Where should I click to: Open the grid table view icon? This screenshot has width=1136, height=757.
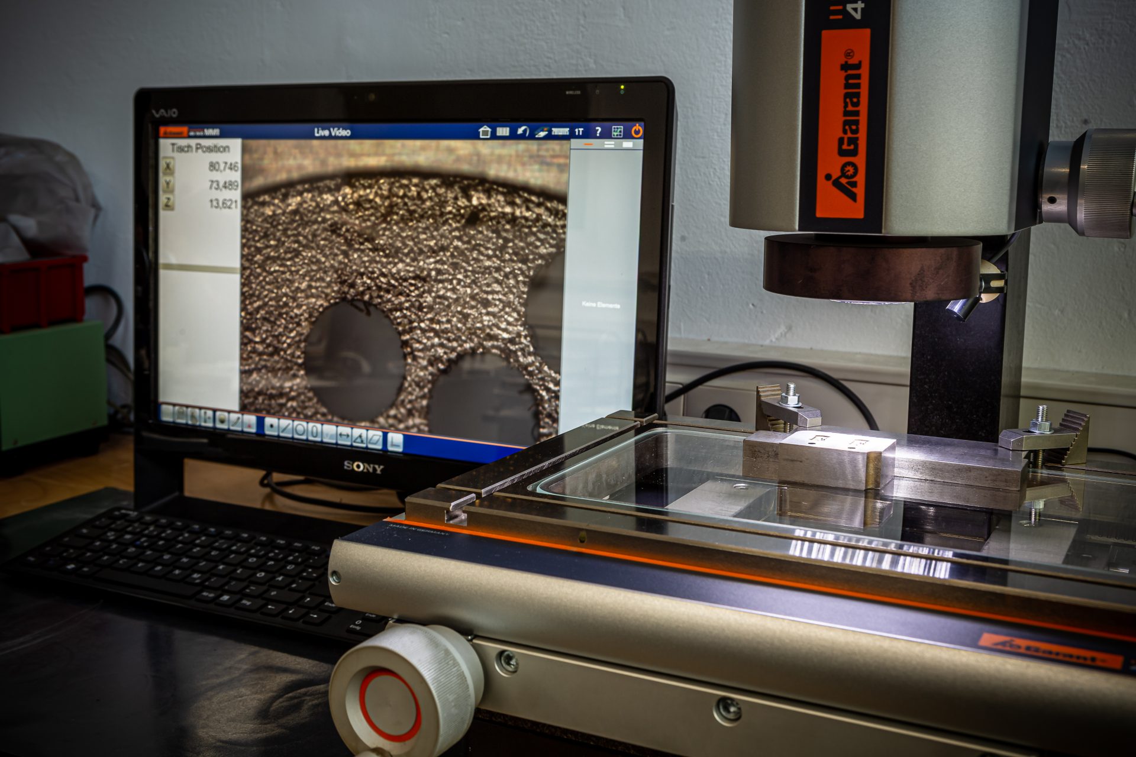pyautogui.click(x=503, y=131)
